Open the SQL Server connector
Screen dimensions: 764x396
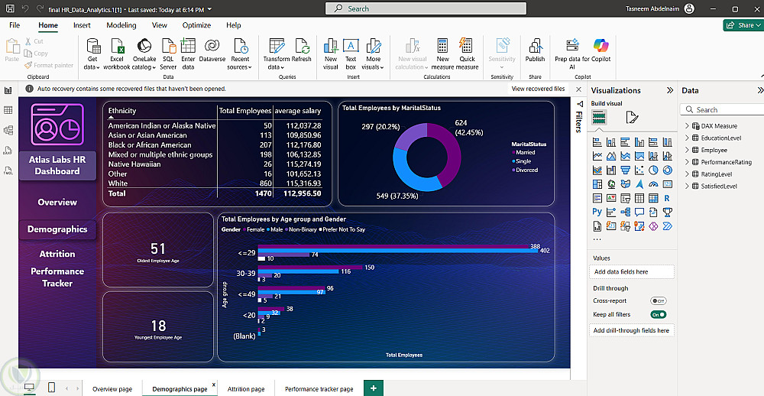click(168, 46)
